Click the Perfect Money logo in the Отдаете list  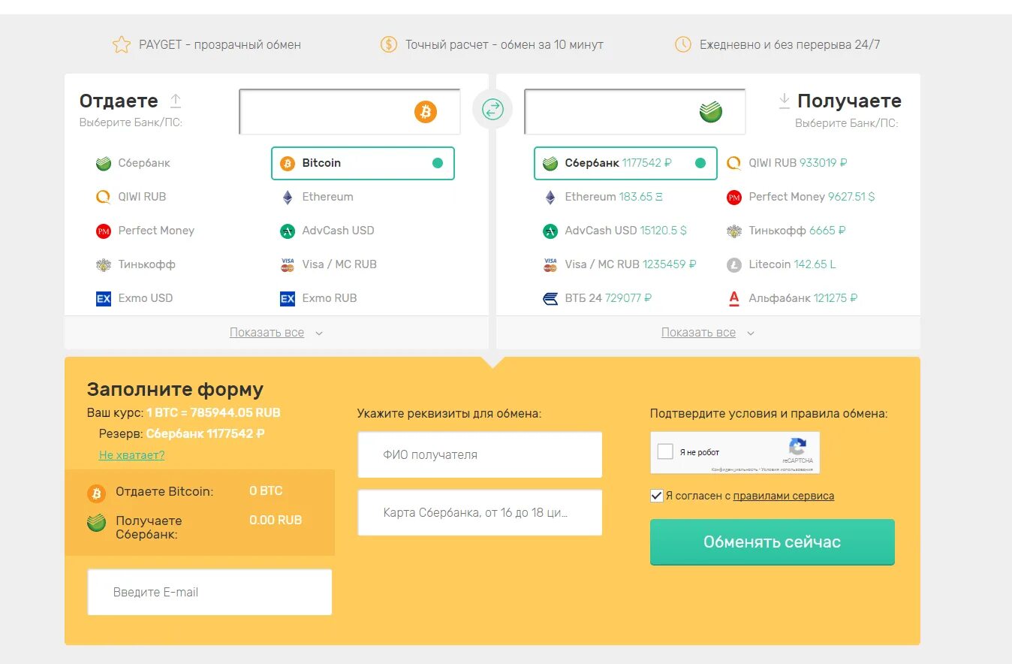[104, 231]
